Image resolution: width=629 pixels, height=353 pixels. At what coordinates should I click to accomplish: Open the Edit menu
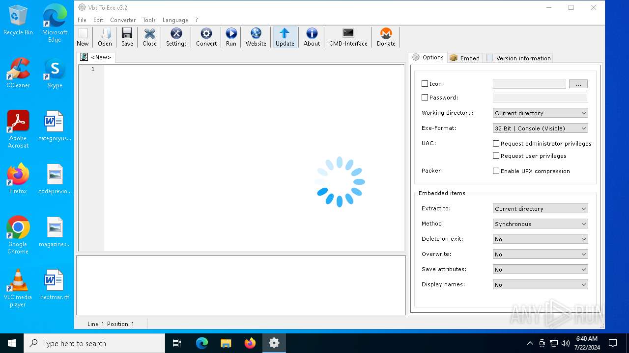click(98, 20)
